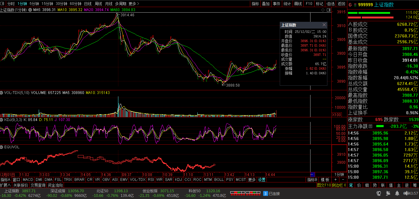Click the bell notification icon in status bar
The width and height of the screenshot is (419, 199).
[x=397, y=193]
